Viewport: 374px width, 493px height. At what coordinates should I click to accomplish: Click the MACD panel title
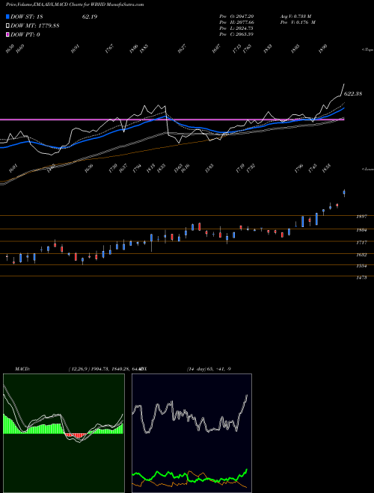[22, 369]
